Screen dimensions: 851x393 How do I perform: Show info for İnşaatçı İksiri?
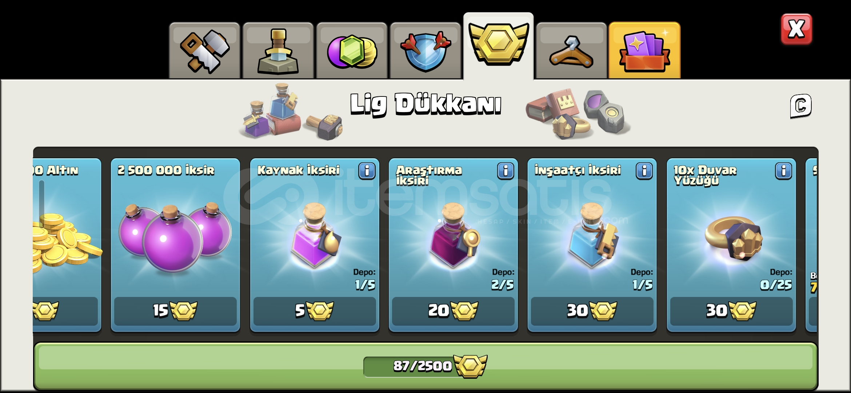pyautogui.click(x=644, y=171)
